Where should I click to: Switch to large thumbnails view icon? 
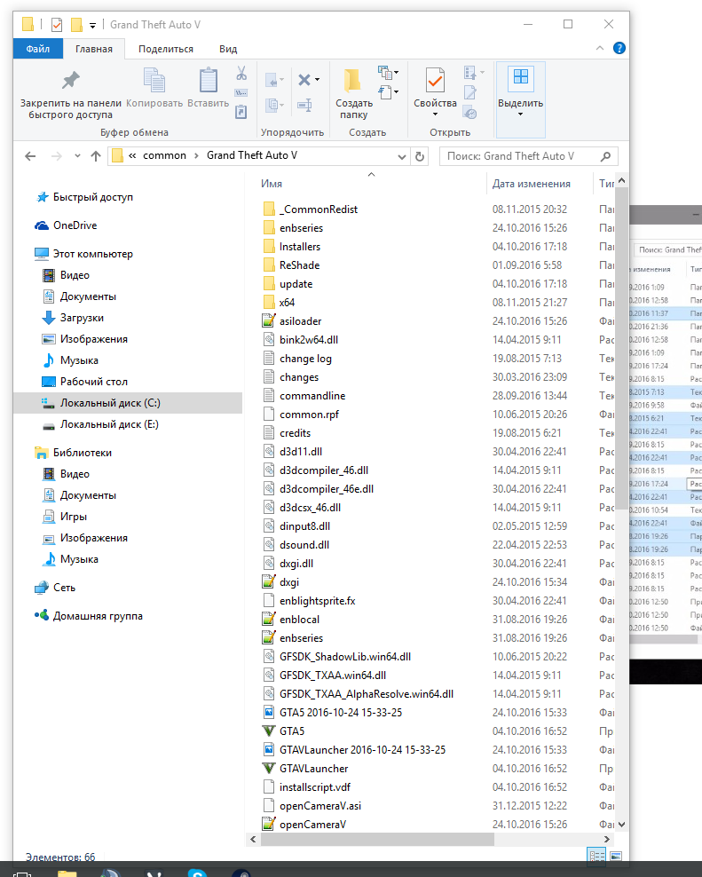(x=616, y=857)
